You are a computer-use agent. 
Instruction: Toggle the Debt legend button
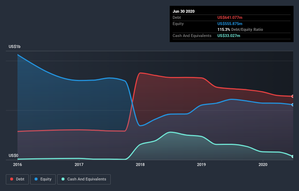(17, 179)
